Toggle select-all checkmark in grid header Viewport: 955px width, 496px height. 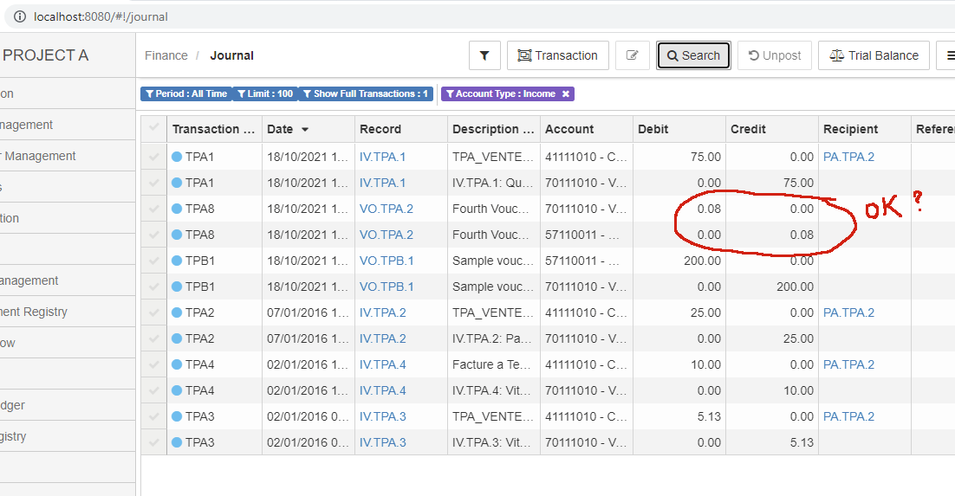153,128
